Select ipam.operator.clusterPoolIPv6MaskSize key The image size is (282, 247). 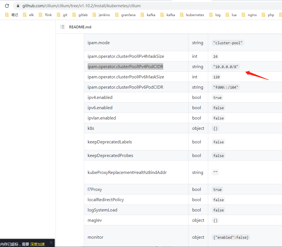(x=126, y=77)
